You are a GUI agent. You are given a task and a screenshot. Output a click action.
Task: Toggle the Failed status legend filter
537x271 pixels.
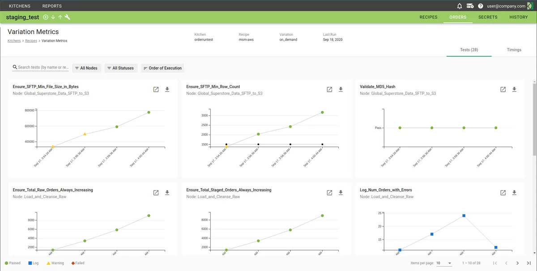click(x=77, y=263)
